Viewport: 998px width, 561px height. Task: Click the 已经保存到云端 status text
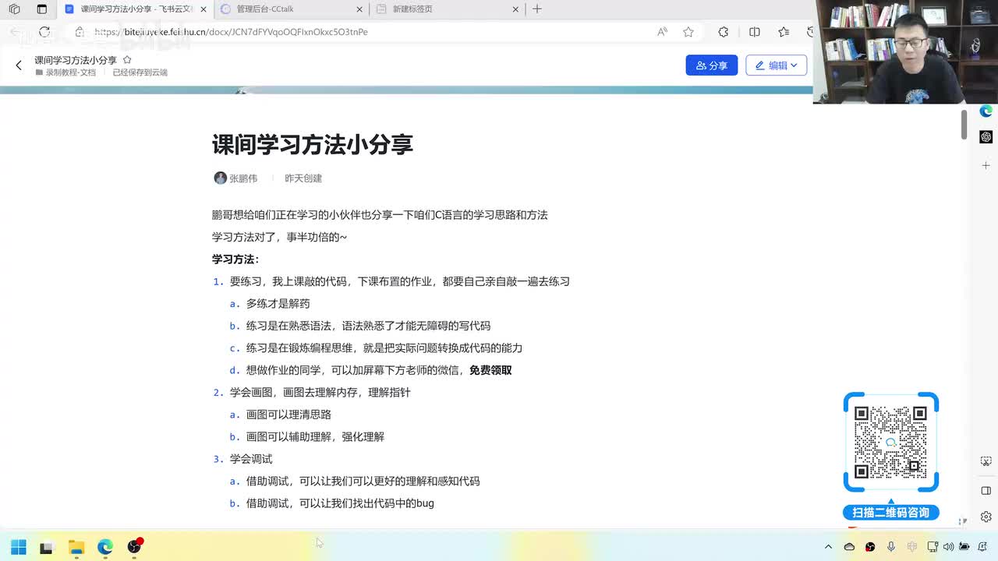(x=140, y=72)
